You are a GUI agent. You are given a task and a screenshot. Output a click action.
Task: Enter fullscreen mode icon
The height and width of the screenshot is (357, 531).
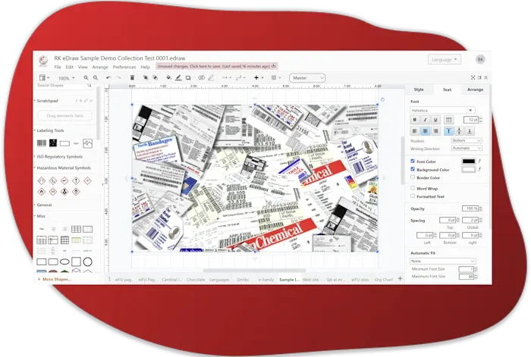[x=473, y=78]
